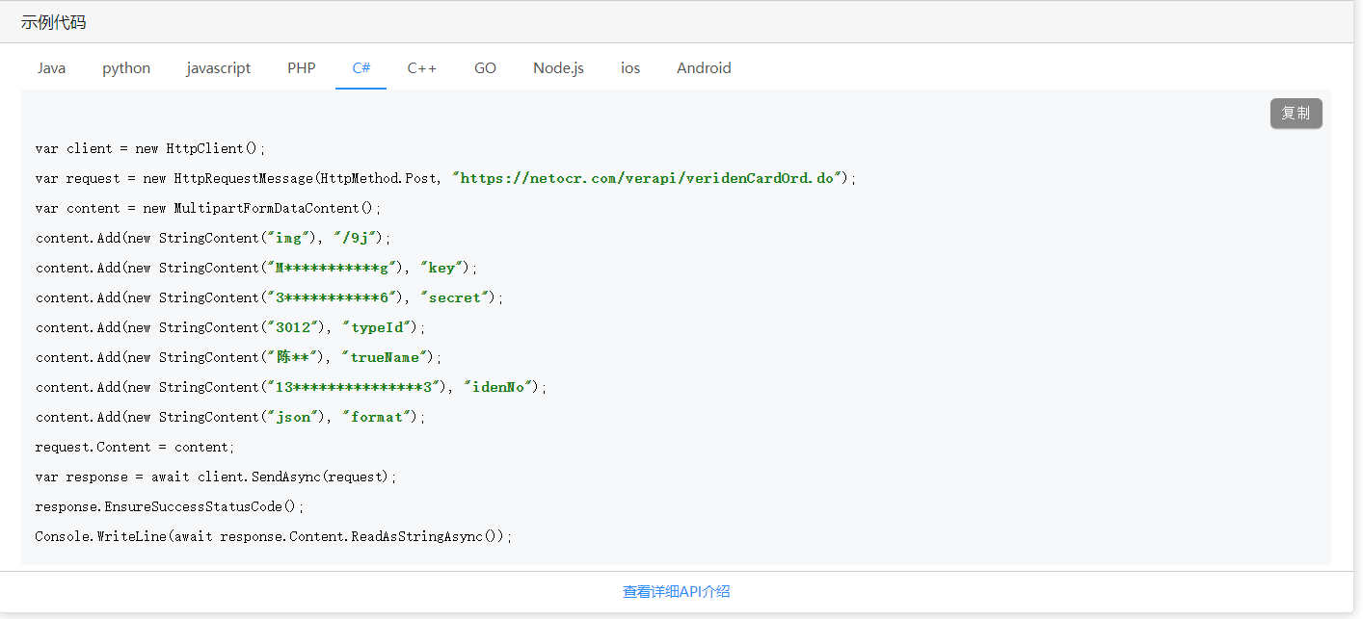Viewport: 1363px width, 619px height.
Task: Click the 示例代码 section header
Action: pos(54,22)
